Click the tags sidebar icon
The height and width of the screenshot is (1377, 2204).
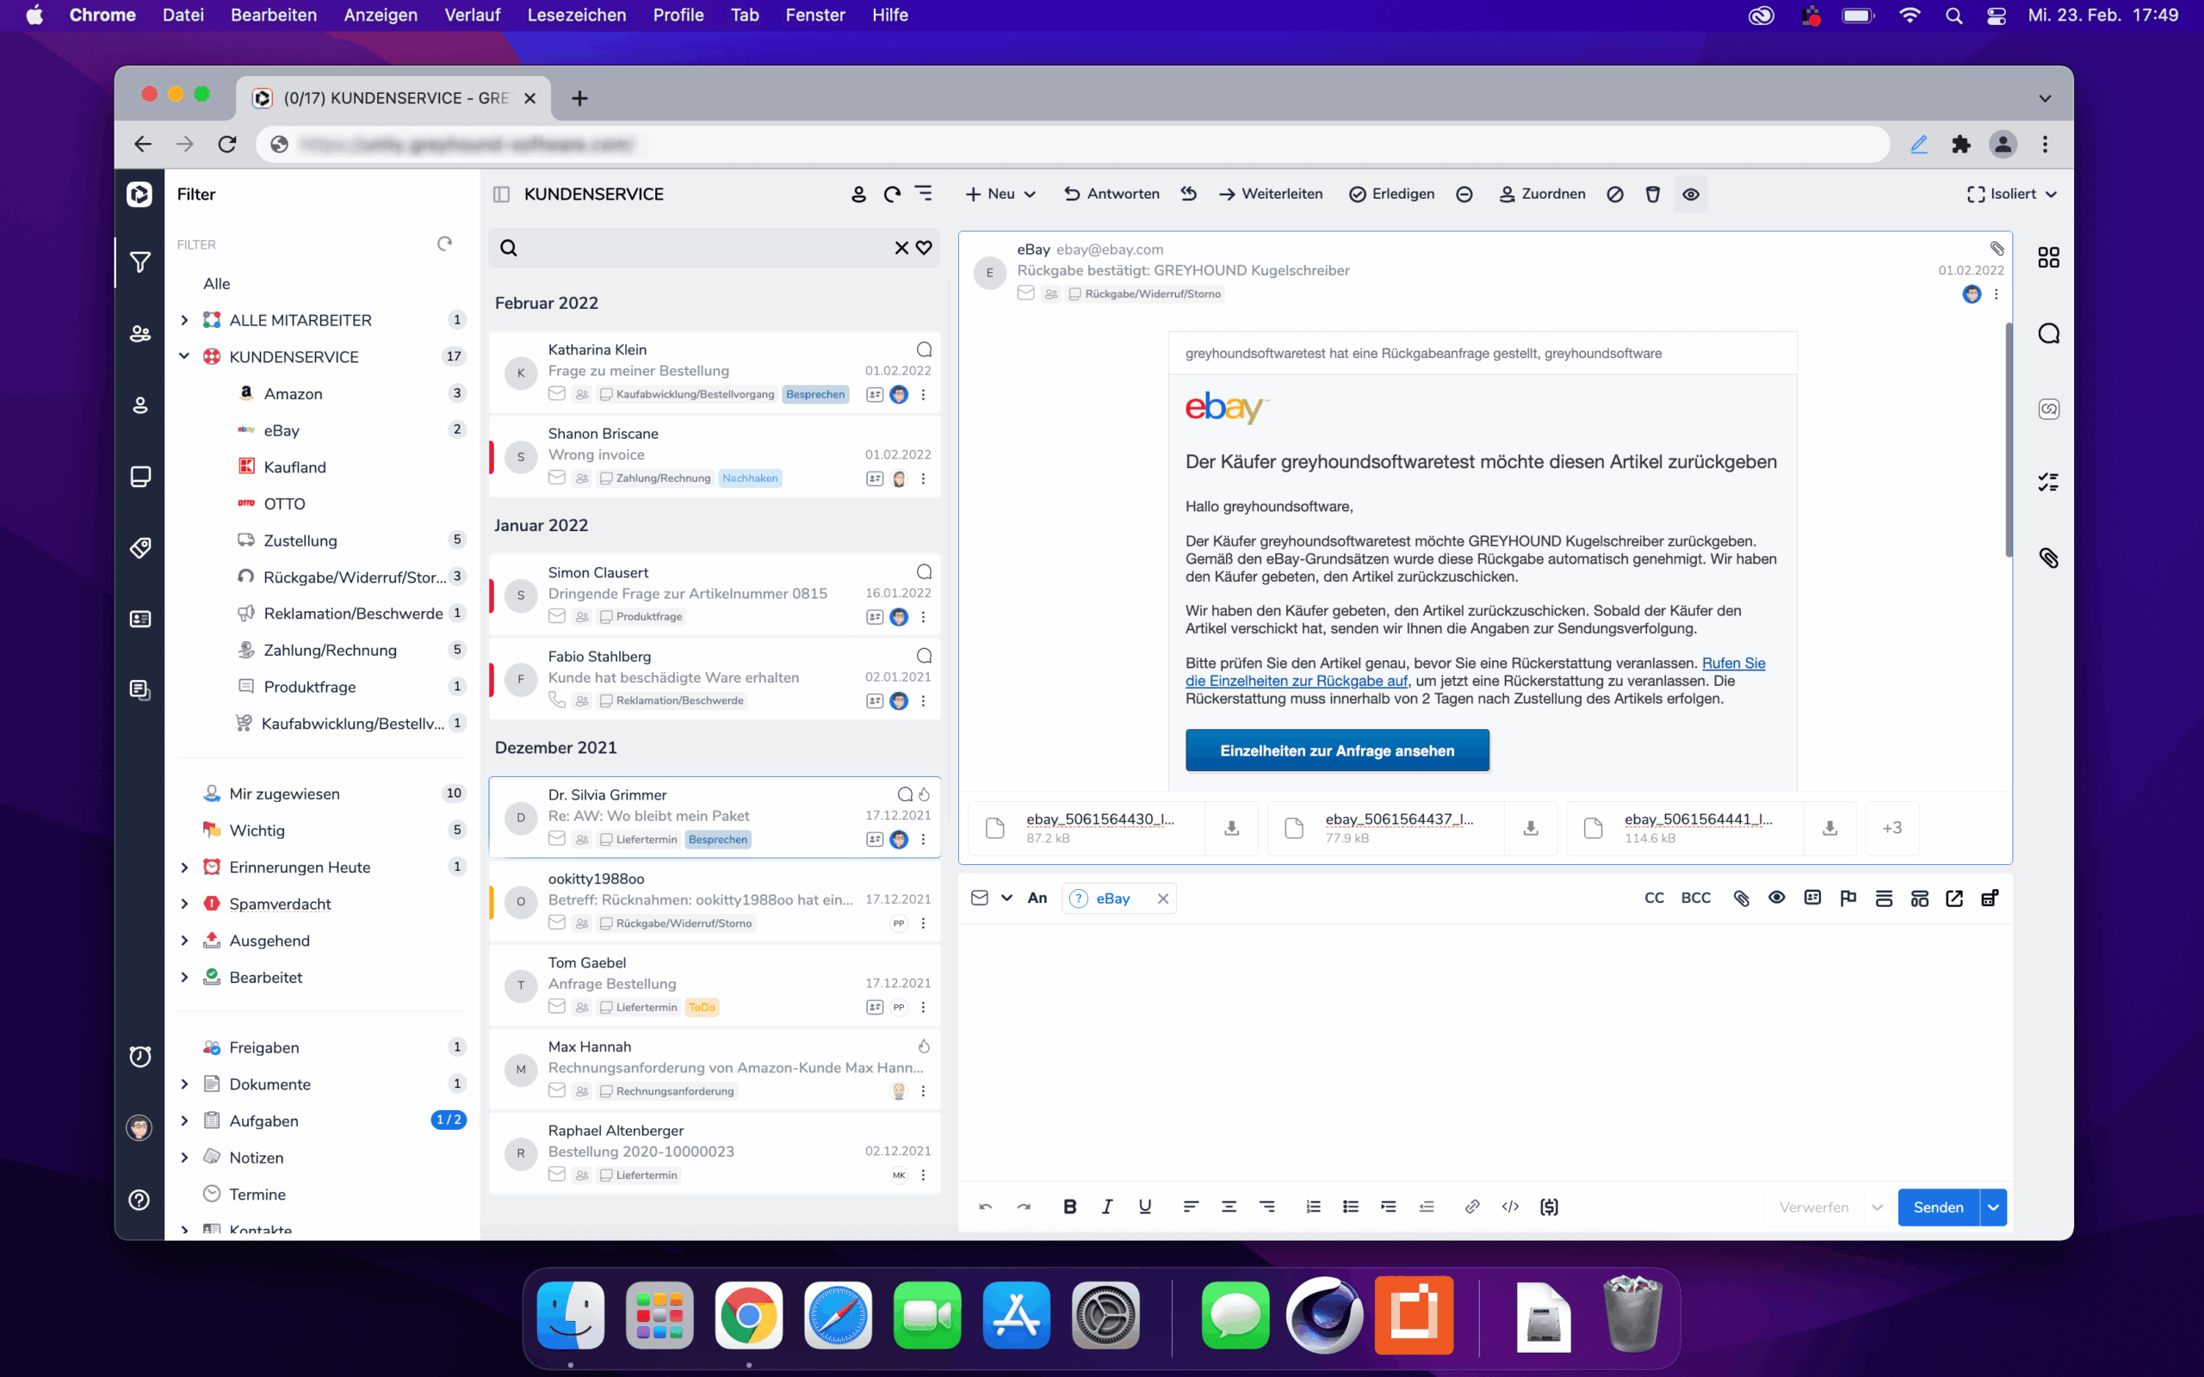139,547
